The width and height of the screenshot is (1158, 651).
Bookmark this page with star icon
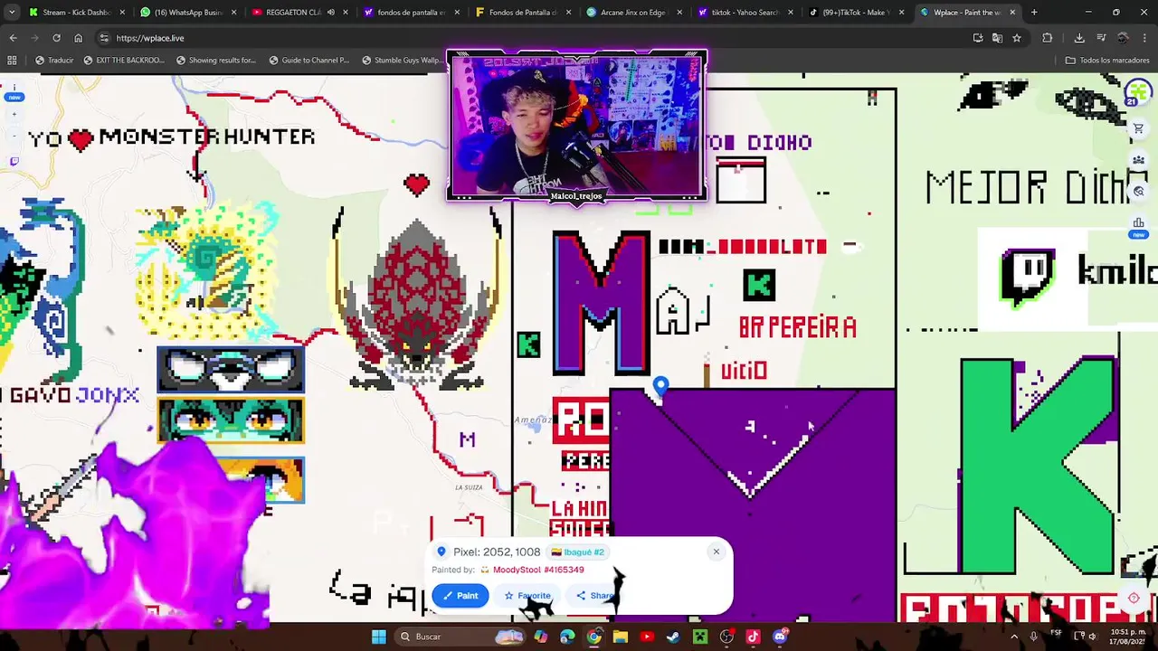[1017, 38]
